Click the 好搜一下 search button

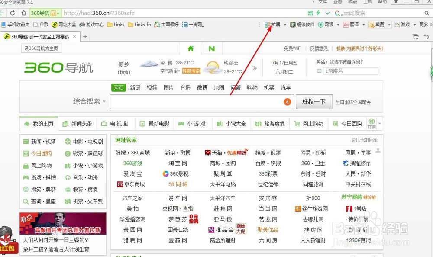[x=313, y=102]
